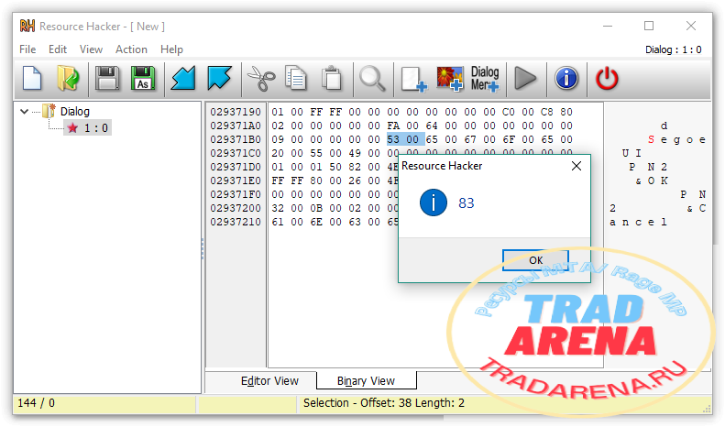The height and width of the screenshot is (427, 725).
Task: Click address 029371A0 in offset column
Action: (x=236, y=126)
